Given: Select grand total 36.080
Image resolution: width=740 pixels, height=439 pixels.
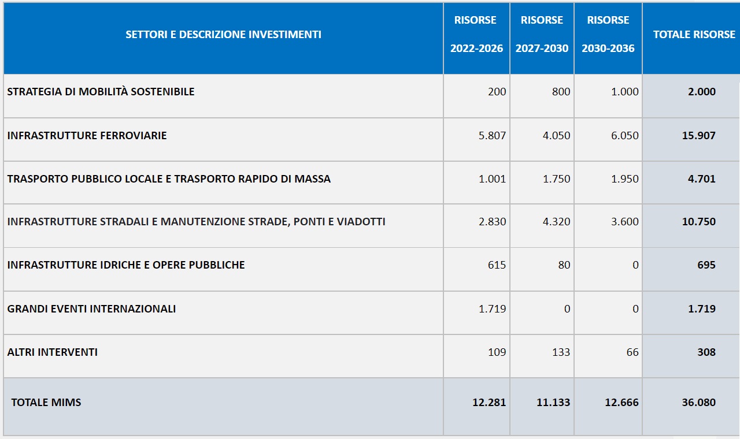Looking at the screenshot, I should tap(699, 403).
